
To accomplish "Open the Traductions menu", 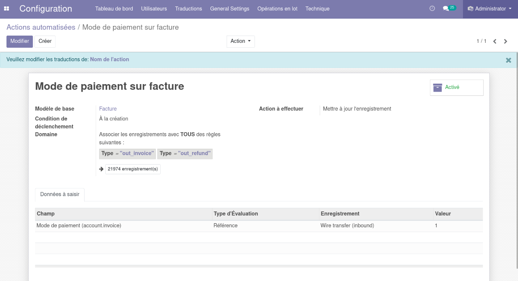I will pyautogui.click(x=189, y=8).
